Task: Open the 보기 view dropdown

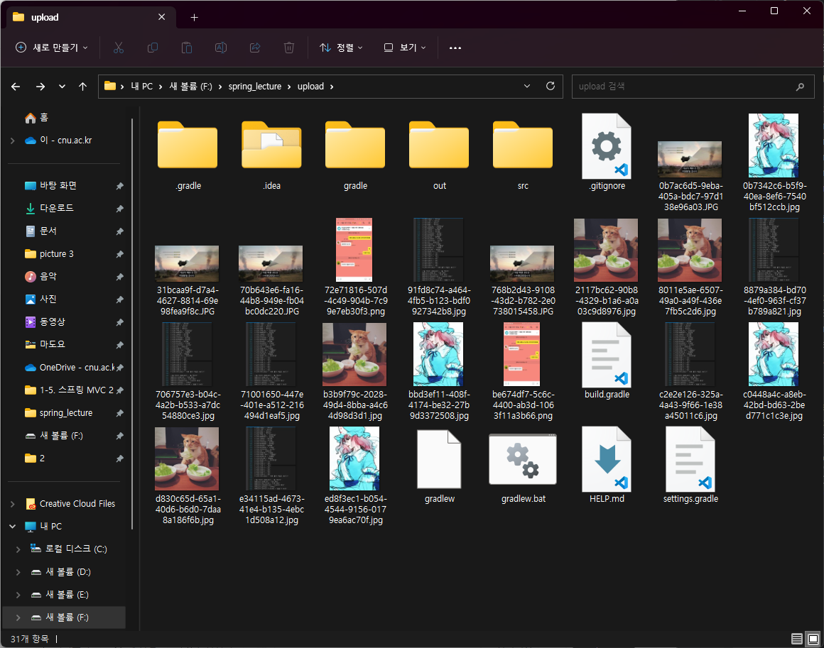Action: click(405, 48)
